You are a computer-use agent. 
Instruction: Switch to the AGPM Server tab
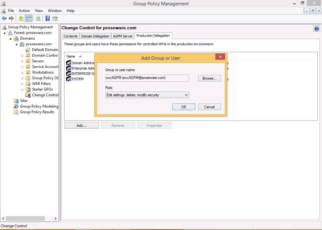coord(123,36)
